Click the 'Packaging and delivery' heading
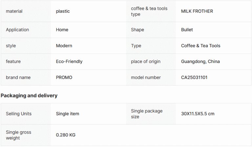 (x=29, y=95)
